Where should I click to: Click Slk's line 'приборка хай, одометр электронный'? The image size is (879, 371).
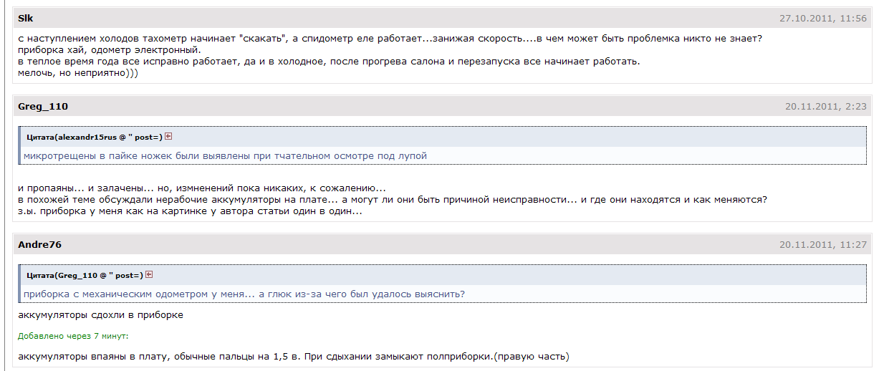(x=110, y=50)
